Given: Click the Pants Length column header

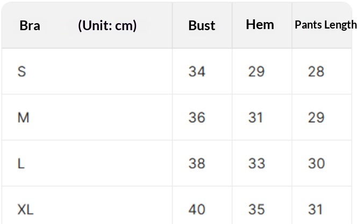Looking at the screenshot, I should [325, 25].
